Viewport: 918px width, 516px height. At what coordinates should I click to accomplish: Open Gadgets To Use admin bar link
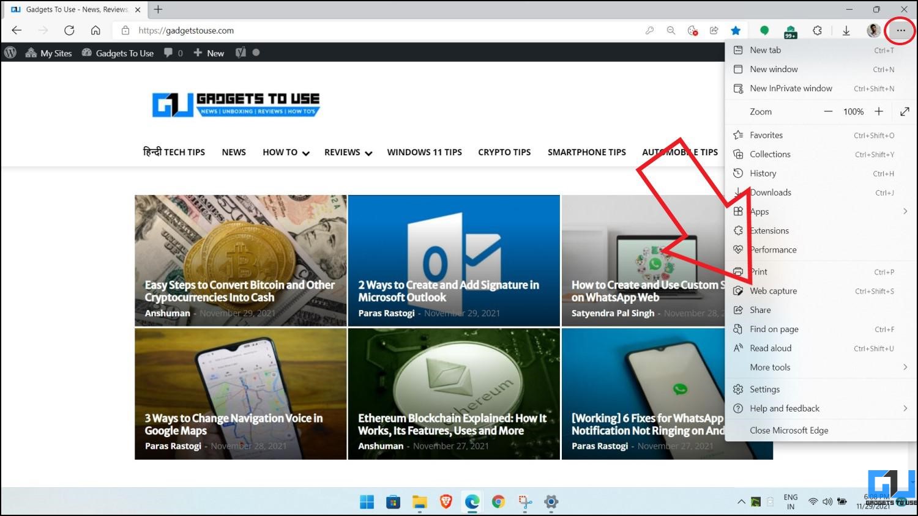pyautogui.click(x=118, y=53)
